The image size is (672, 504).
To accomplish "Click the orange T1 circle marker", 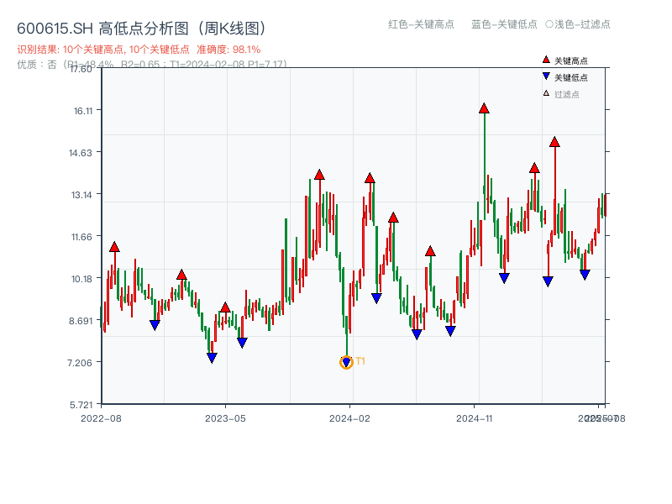I will [x=346, y=363].
